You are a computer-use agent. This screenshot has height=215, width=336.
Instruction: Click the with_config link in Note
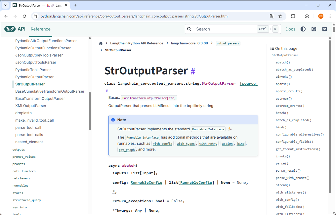[x=162, y=144]
